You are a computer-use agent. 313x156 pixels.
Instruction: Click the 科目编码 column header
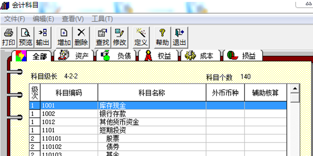(x=69, y=92)
